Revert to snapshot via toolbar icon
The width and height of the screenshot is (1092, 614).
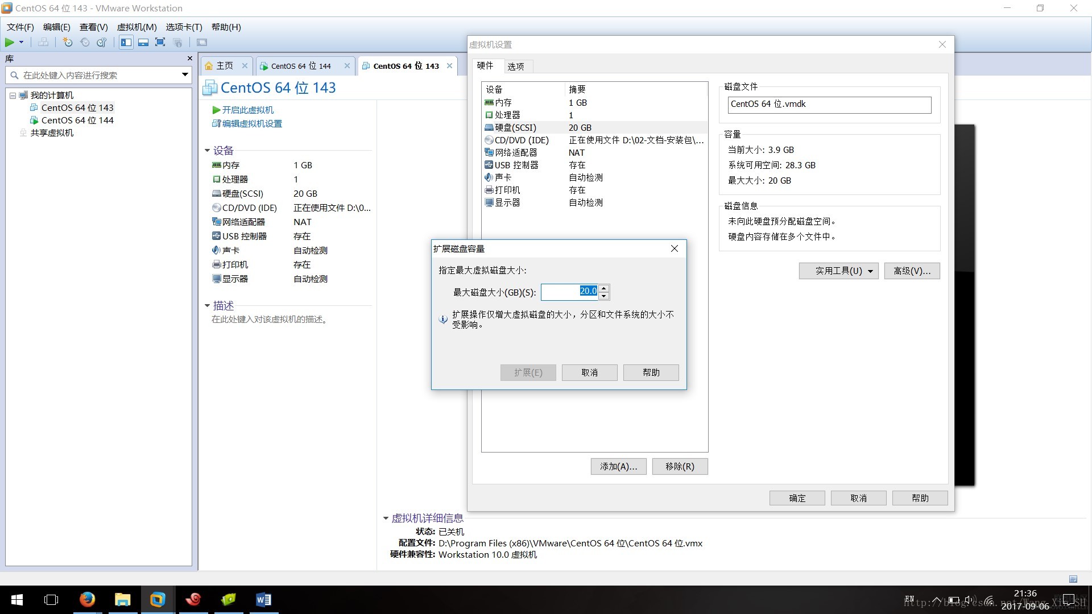coord(85,42)
